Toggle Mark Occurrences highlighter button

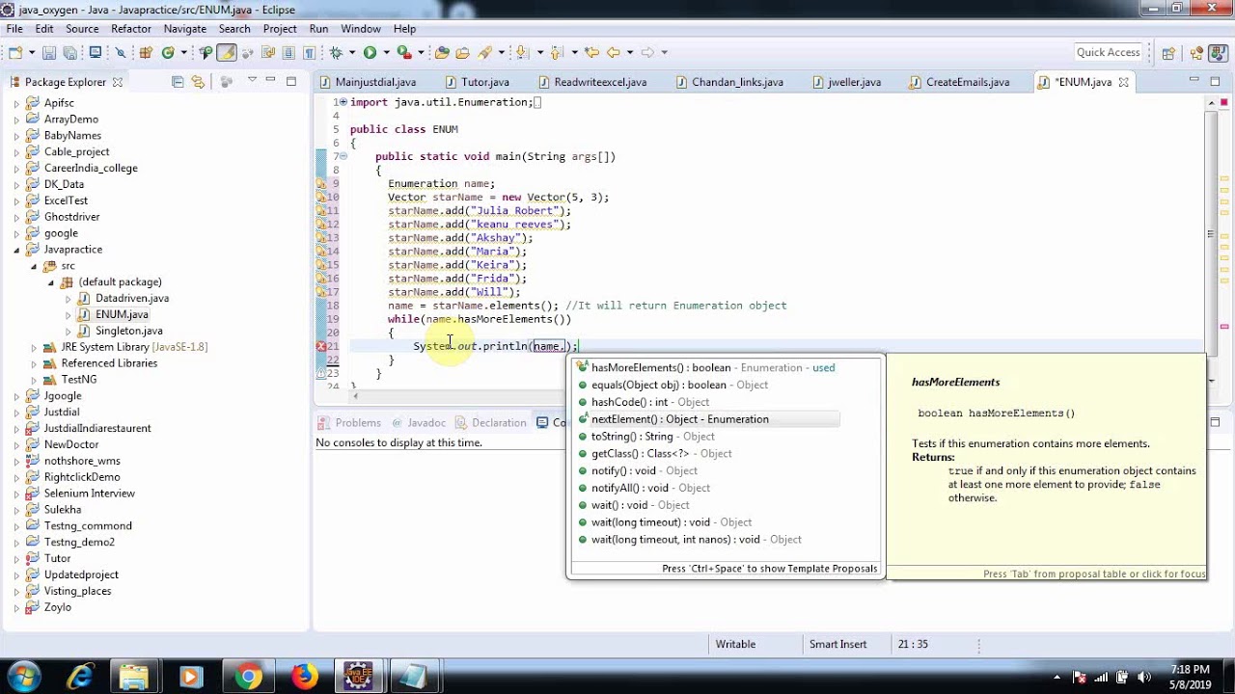[226, 52]
